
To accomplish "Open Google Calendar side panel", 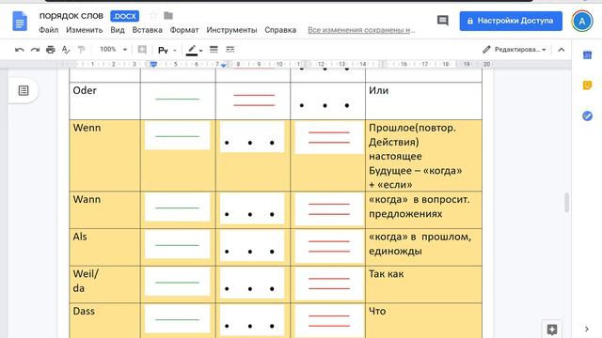I will (587, 55).
